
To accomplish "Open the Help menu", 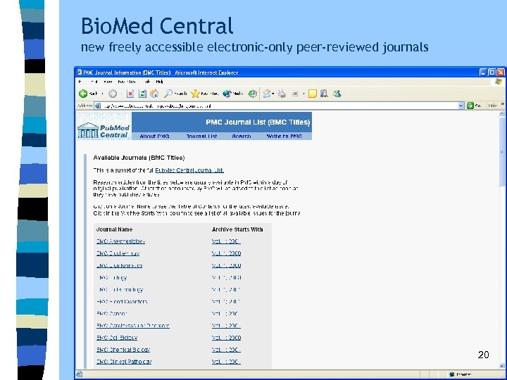I will [x=159, y=82].
